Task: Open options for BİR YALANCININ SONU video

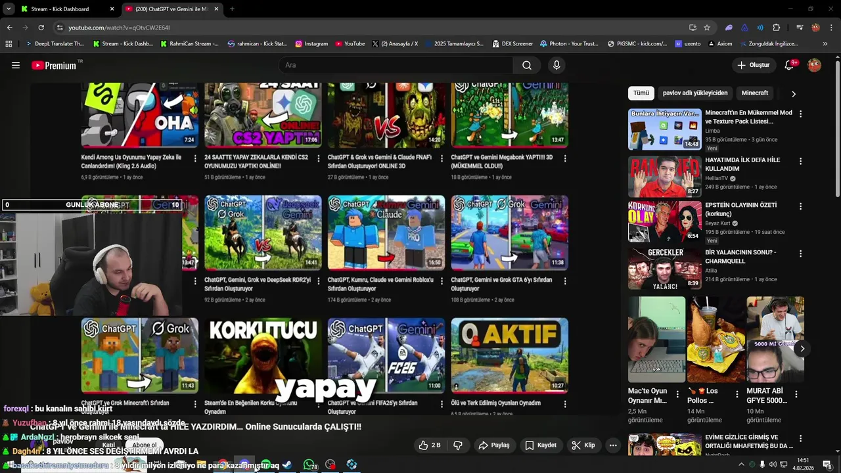Action: [800, 254]
